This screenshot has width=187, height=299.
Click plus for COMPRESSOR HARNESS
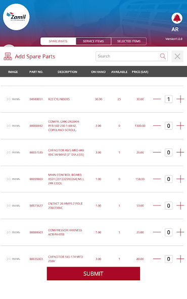click(x=180, y=232)
